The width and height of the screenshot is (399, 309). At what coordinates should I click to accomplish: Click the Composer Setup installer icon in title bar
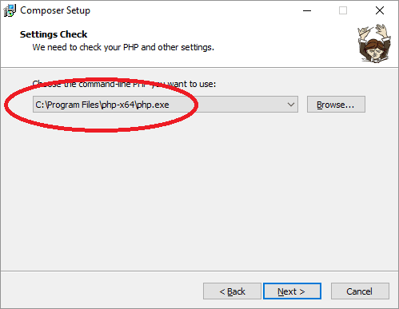[10, 10]
